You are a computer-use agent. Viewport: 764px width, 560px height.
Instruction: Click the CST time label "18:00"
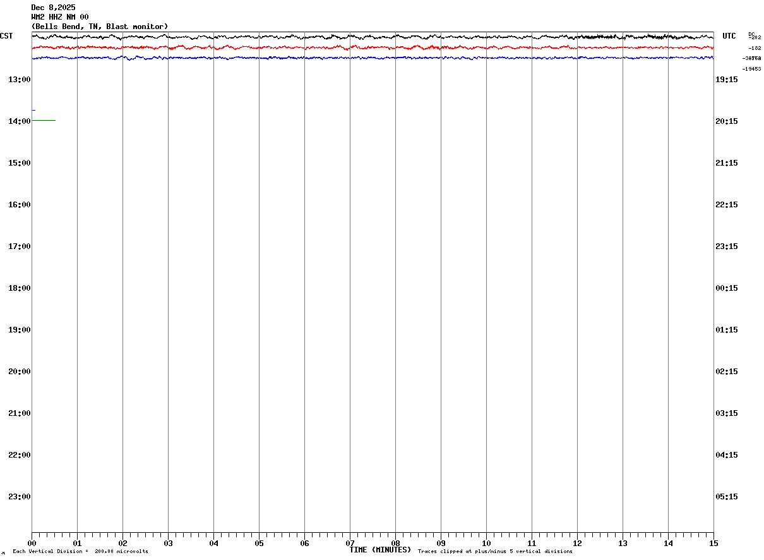pyautogui.click(x=20, y=288)
